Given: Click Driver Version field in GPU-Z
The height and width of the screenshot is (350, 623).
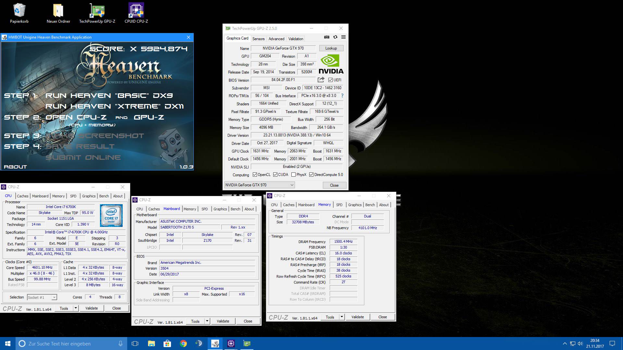Looking at the screenshot, I should pos(297,135).
